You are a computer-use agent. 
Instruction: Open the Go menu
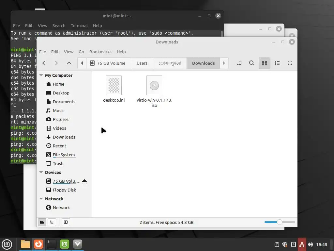(x=81, y=52)
